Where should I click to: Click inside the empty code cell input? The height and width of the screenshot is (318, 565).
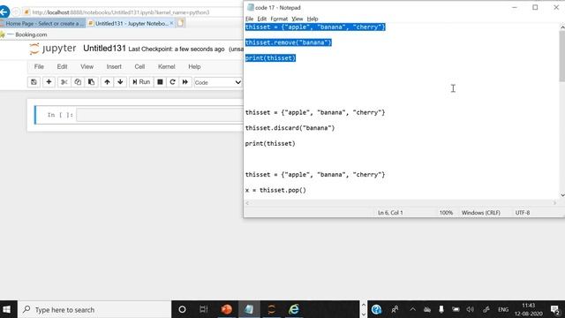160,115
